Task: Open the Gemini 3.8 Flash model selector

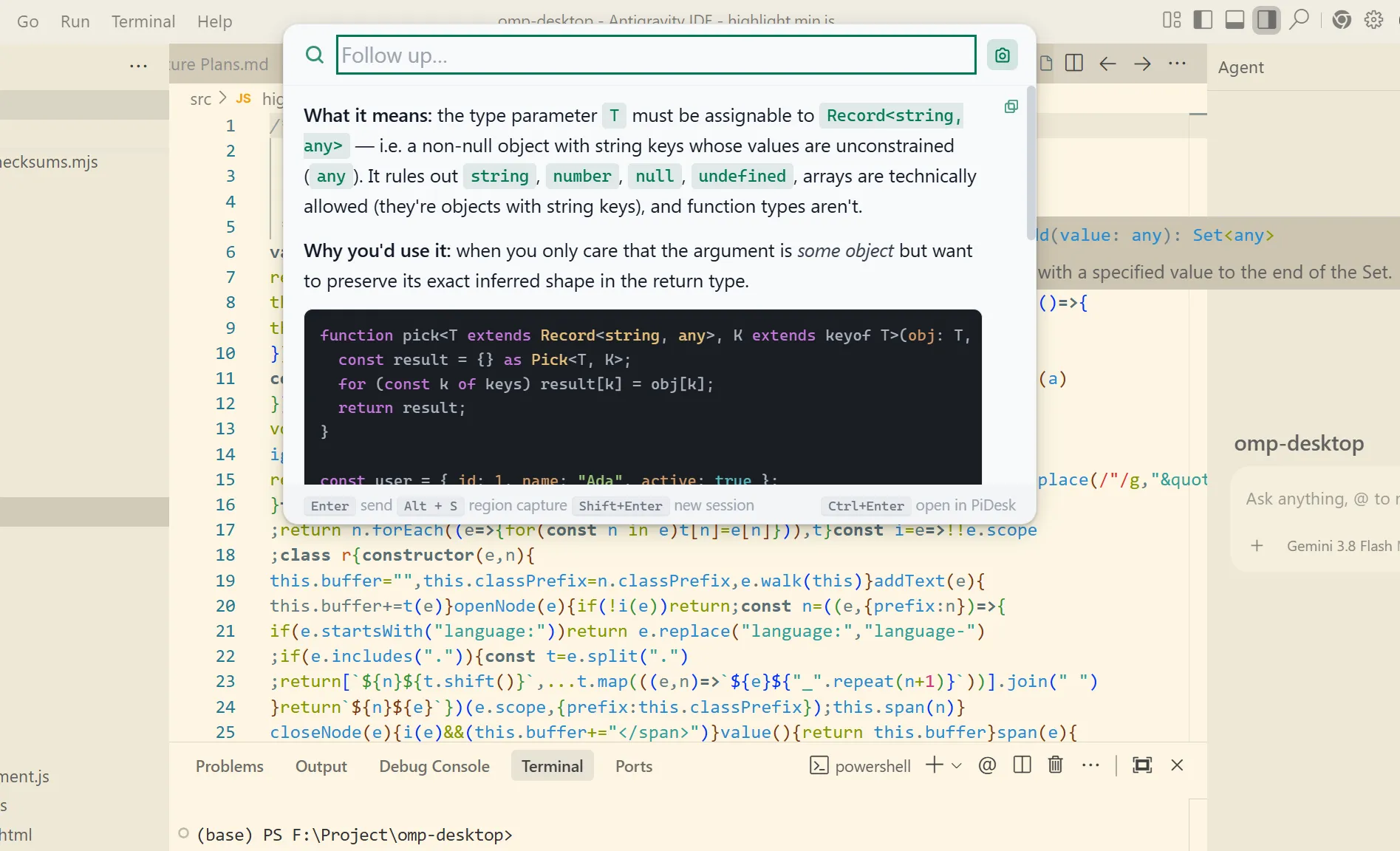Action: [x=1342, y=546]
